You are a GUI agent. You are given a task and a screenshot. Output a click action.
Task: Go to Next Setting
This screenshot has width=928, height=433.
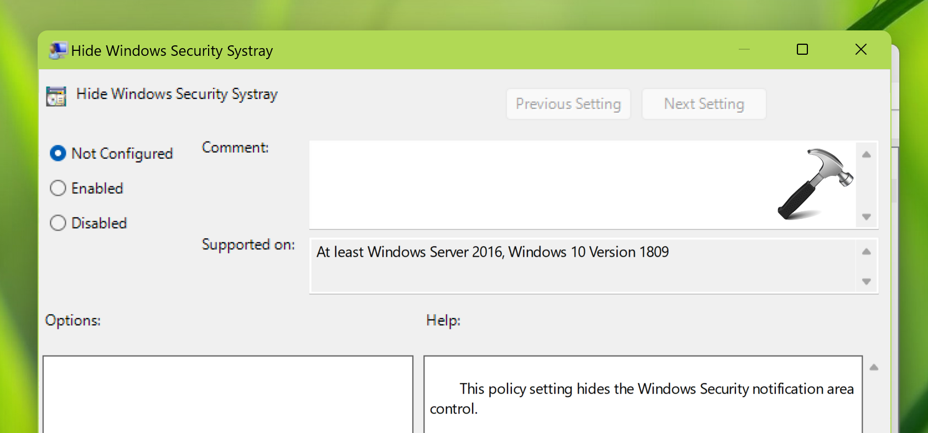pyautogui.click(x=704, y=104)
